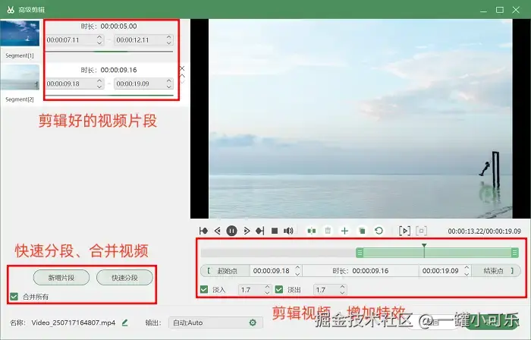Move Segment[2] down in list
Screen dimensions: 531x340
click(x=182, y=82)
